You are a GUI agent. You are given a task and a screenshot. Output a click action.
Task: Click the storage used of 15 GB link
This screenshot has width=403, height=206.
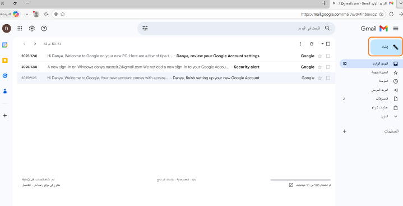pos(313,185)
